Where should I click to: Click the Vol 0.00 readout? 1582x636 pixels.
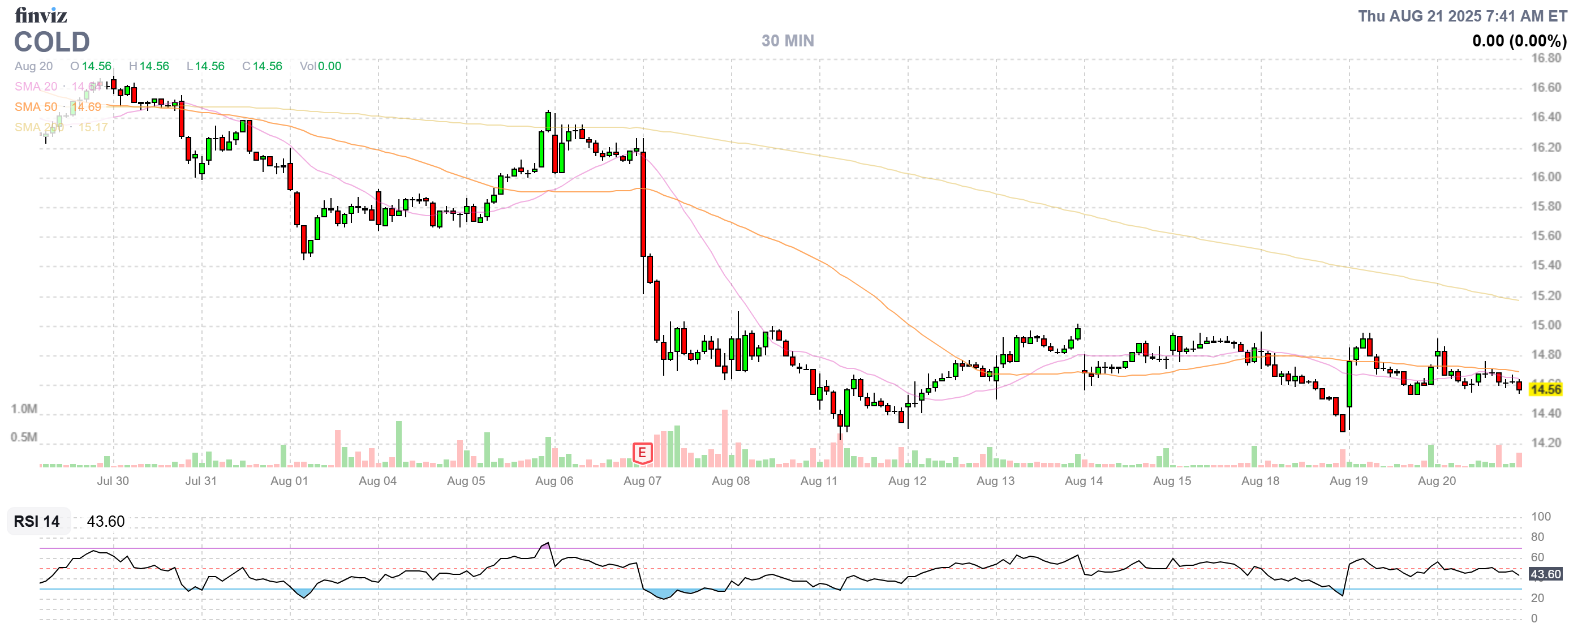pos(320,66)
